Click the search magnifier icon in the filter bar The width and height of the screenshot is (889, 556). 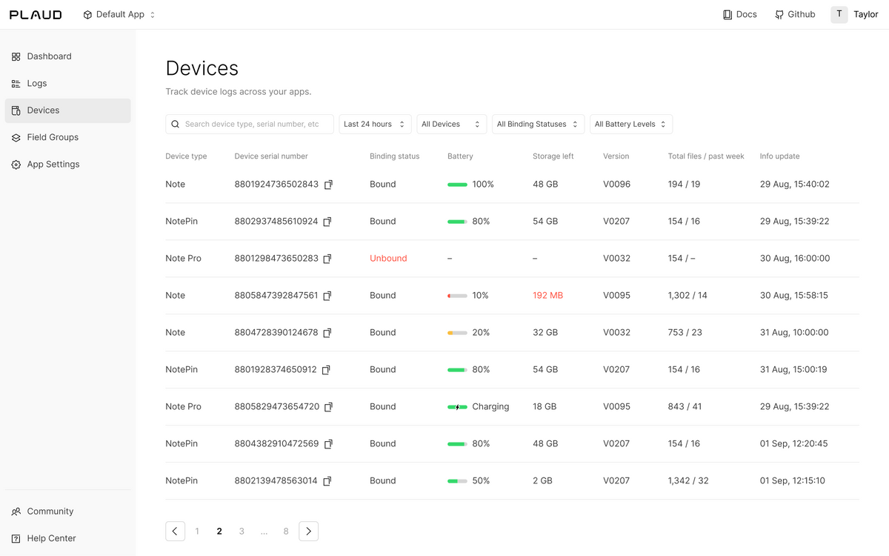pos(176,124)
